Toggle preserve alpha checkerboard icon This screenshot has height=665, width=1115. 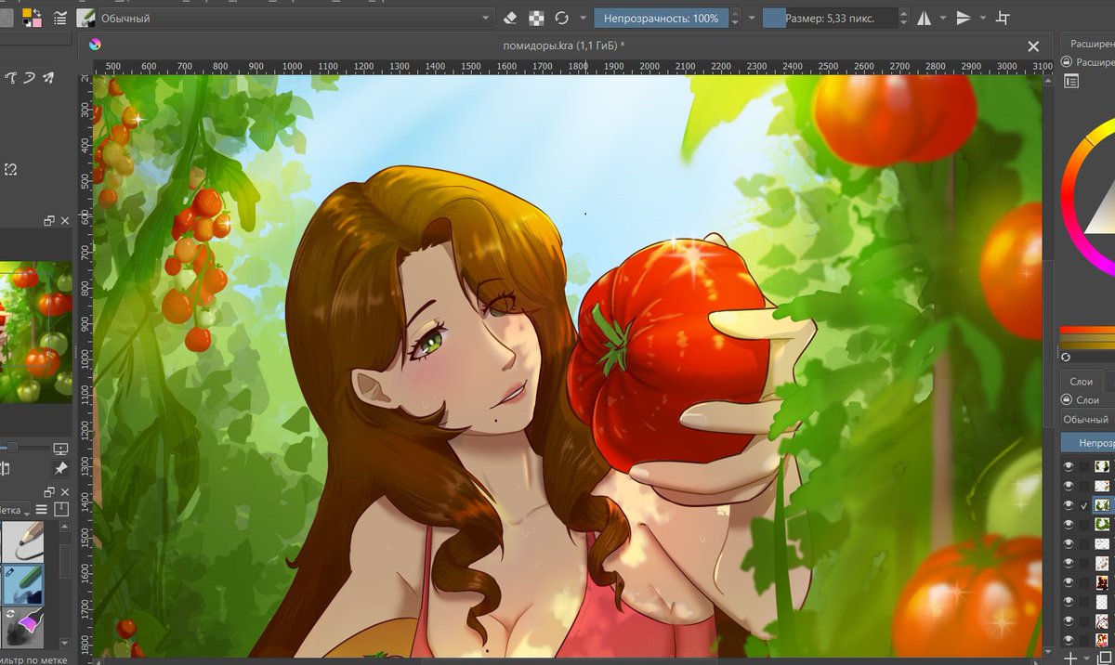point(536,18)
